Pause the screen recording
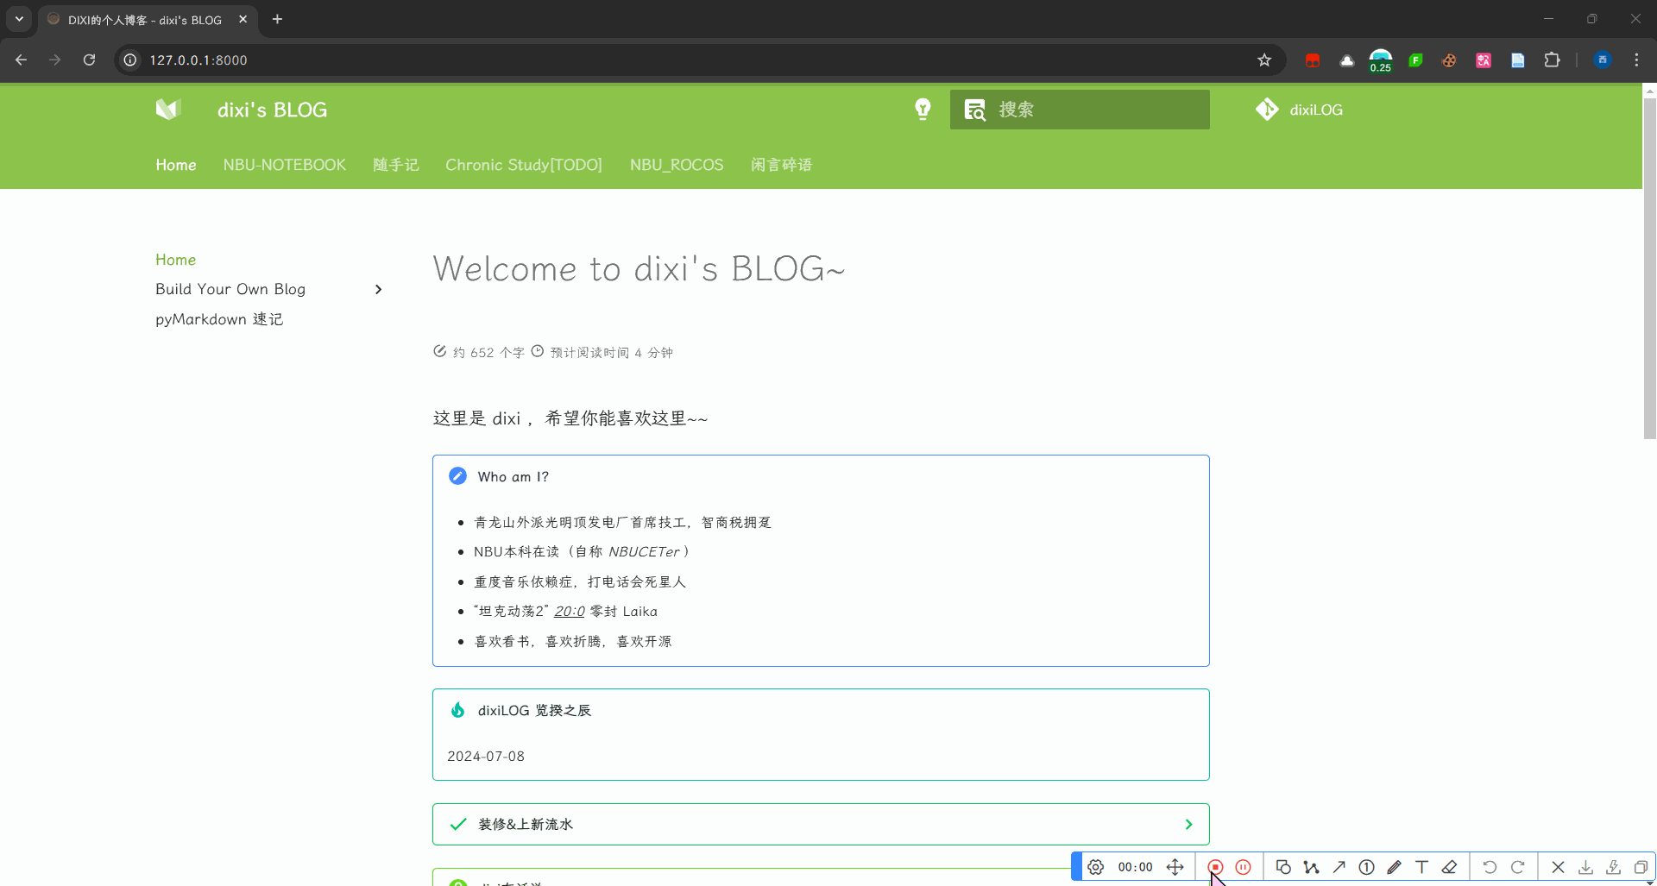1657x886 pixels. (x=1243, y=867)
